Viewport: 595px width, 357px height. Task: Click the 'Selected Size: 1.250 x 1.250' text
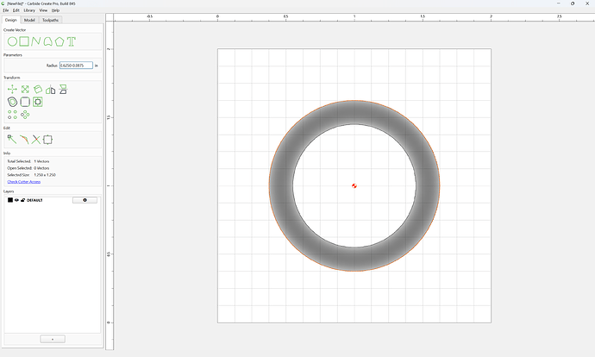32,175
